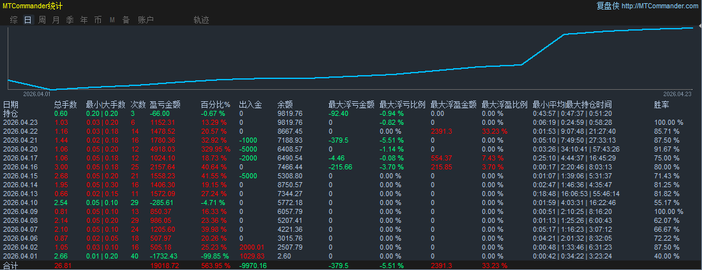Select the 2026.04.15 date row
Viewport: 702px width, 270px height.
(x=20, y=176)
